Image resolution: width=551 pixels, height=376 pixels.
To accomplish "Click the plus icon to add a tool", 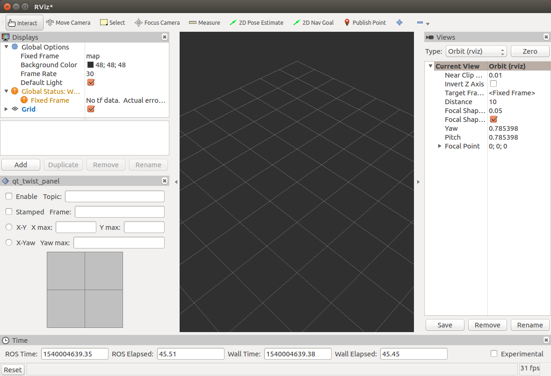I will coord(399,22).
